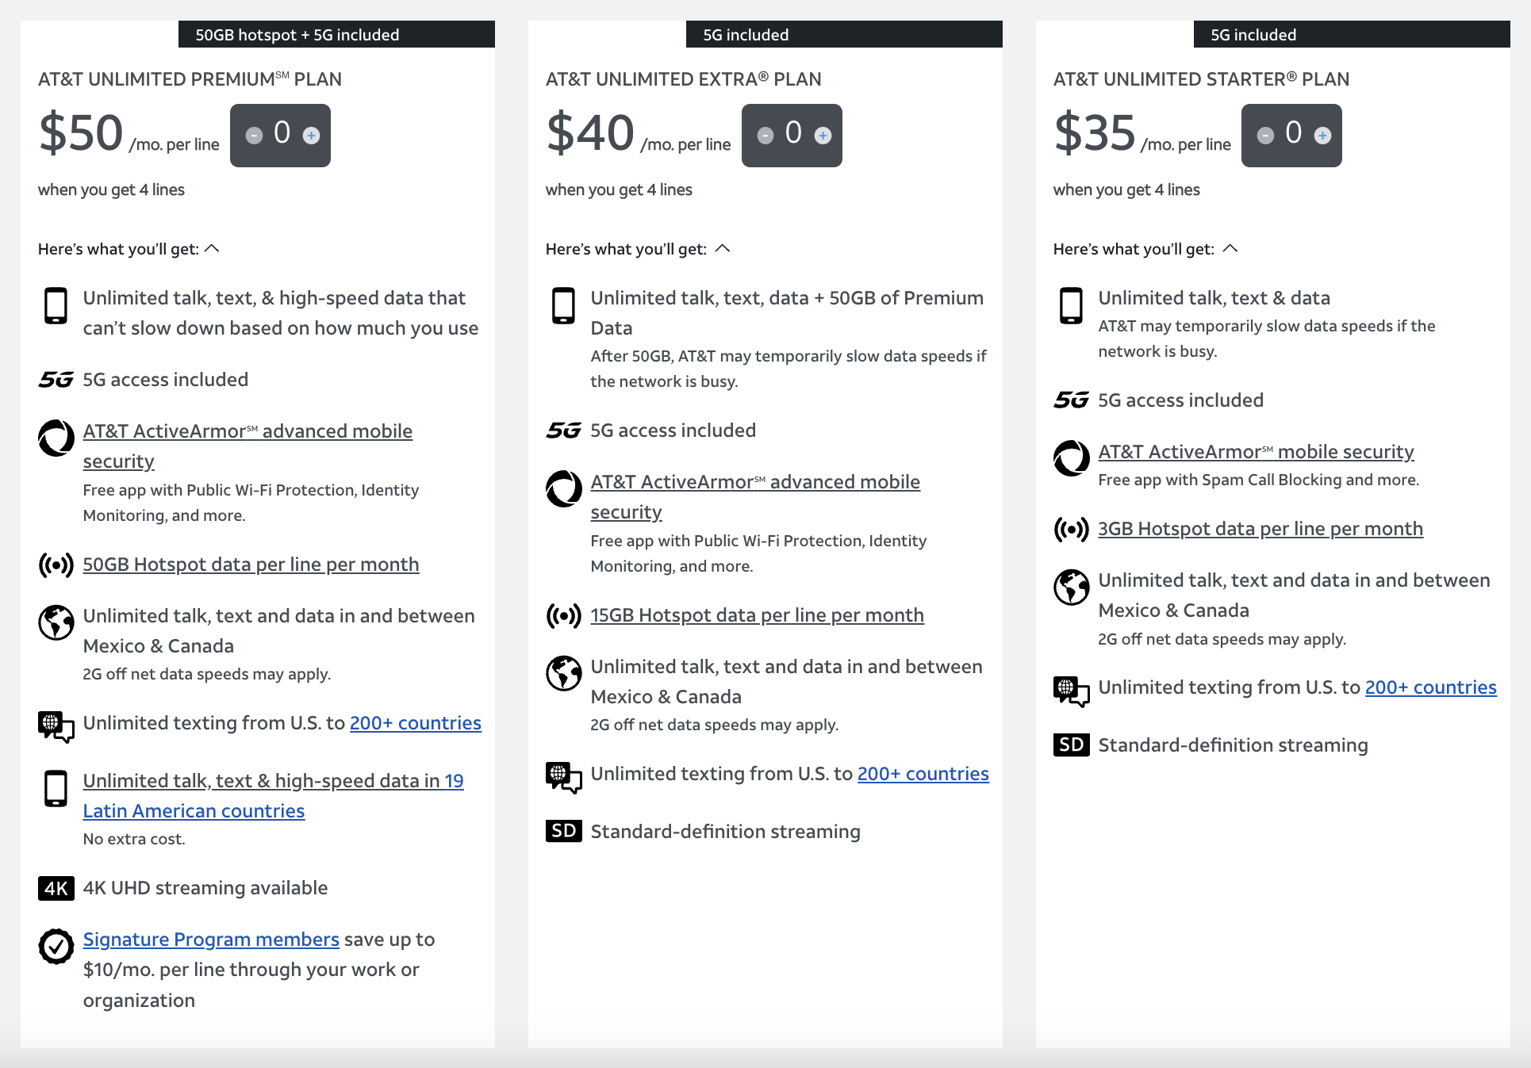Screen dimensions: 1531x1068
Task: Increase Premium plan line count with plus
Action: pos(312,136)
